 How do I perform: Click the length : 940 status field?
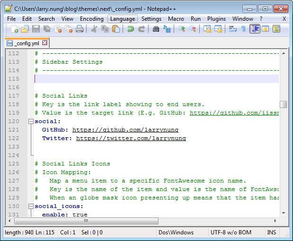coord(19,233)
